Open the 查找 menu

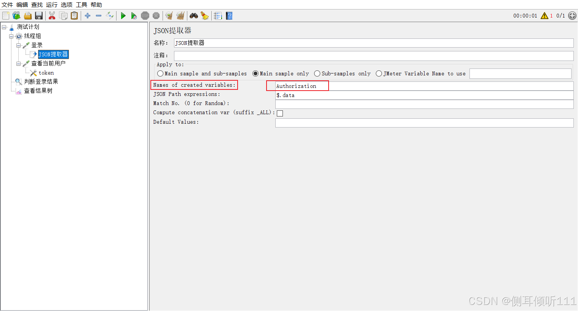coord(37,5)
